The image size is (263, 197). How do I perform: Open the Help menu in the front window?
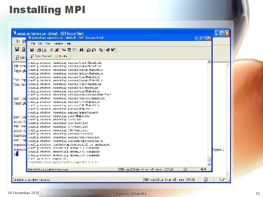[x=69, y=43]
